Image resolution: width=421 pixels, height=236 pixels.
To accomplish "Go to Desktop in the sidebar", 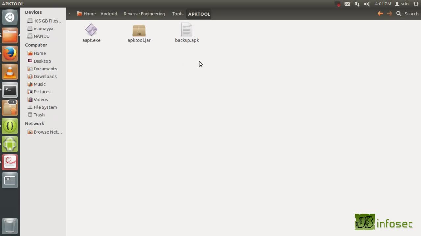I will point(39,61).
